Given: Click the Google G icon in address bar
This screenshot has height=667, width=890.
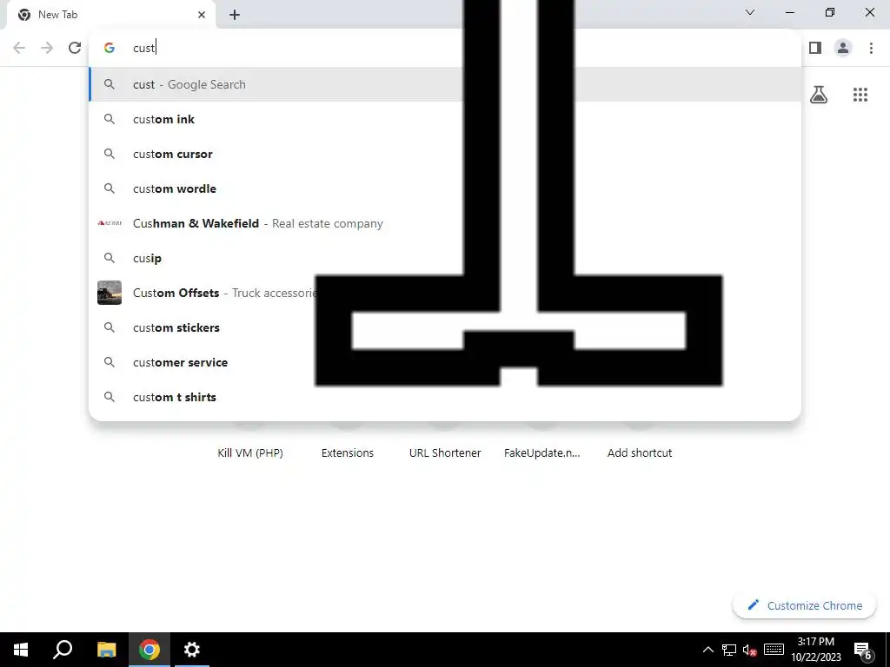Looking at the screenshot, I should pyautogui.click(x=110, y=48).
